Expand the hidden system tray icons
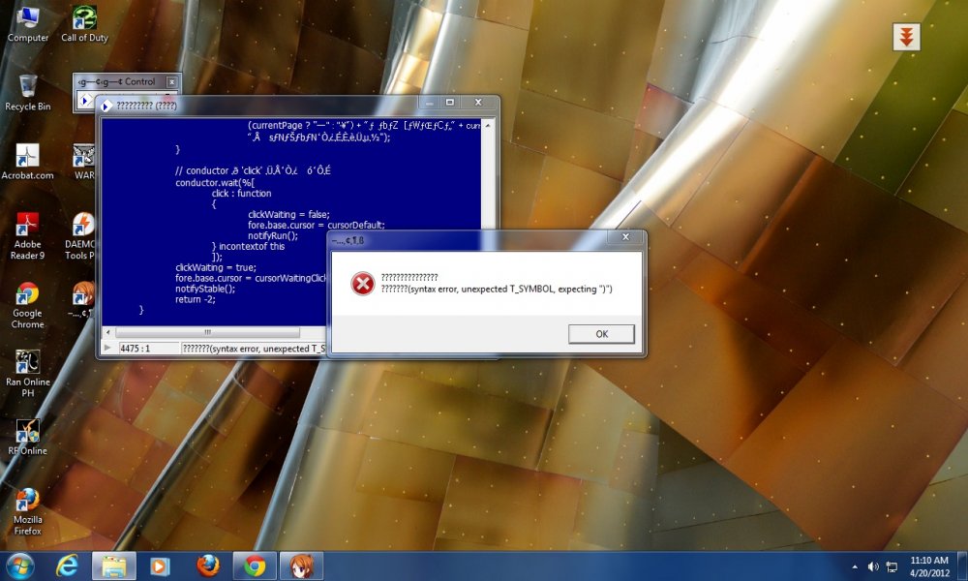Image resolution: width=968 pixels, height=581 pixels. (854, 566)
